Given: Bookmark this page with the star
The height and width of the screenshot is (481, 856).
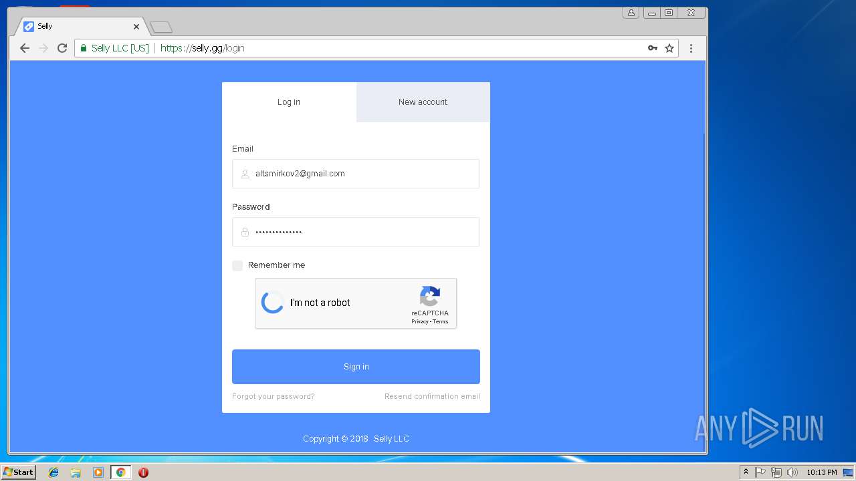Looking at the screenshot, I should pos(669,48).
